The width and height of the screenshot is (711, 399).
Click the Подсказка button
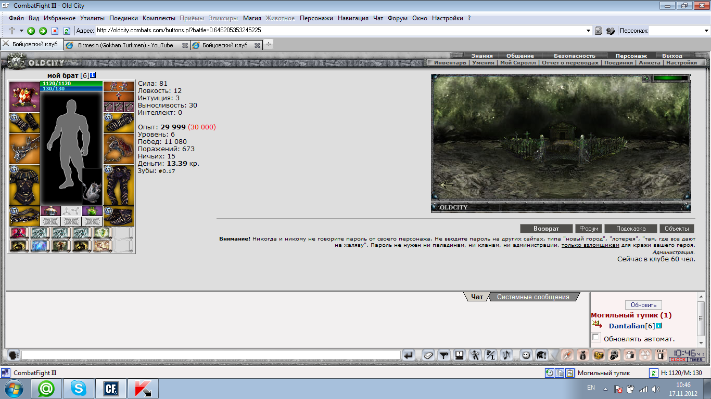click(631, 229)
